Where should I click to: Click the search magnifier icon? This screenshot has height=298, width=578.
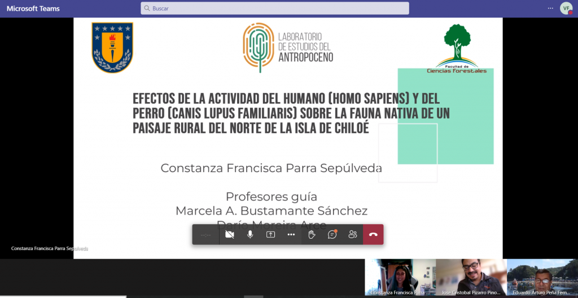pos(147,8)
